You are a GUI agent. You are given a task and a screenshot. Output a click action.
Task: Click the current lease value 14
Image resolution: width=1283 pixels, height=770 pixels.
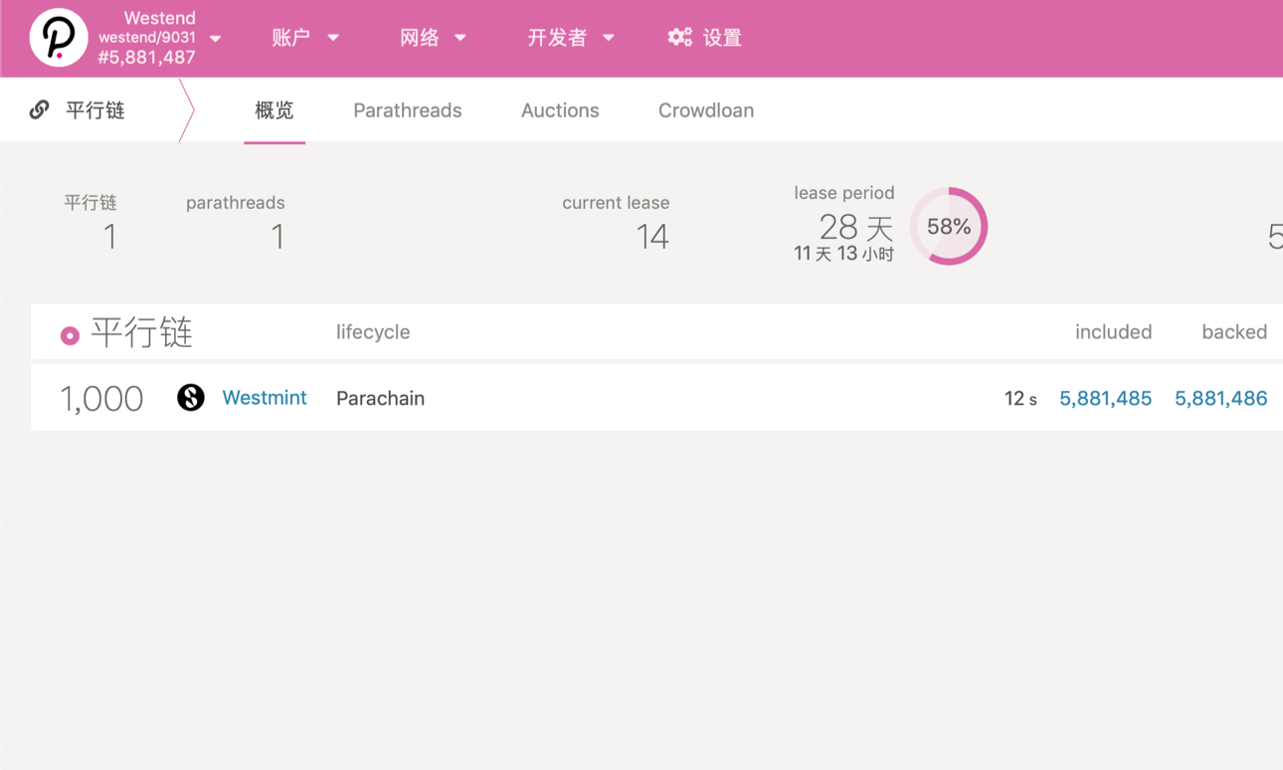652,237
